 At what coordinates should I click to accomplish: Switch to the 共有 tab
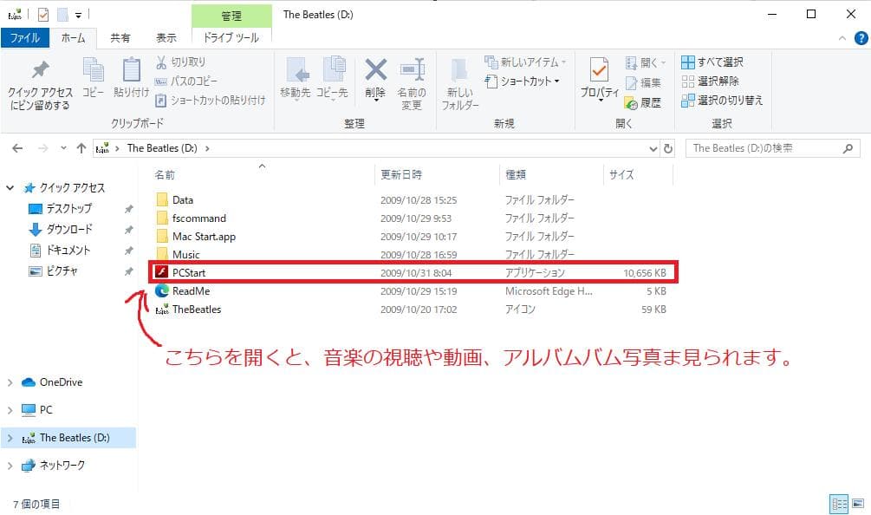click(120, 37)
